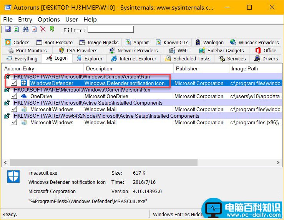284x220 pixels.
Task: Sort by Image Path column header
Action: coord(256,68)
